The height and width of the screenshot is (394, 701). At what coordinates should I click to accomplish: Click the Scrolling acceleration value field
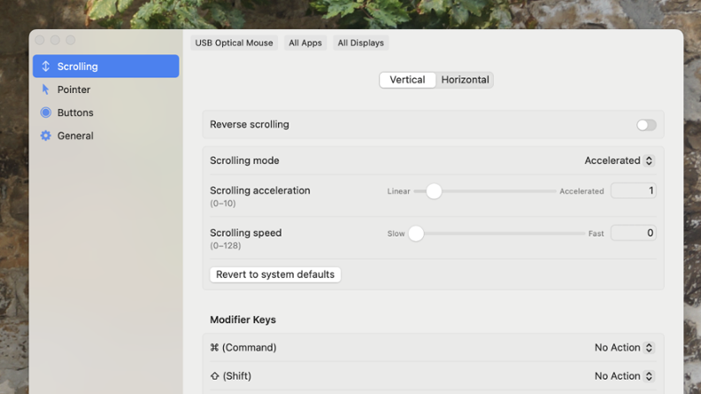633,190
